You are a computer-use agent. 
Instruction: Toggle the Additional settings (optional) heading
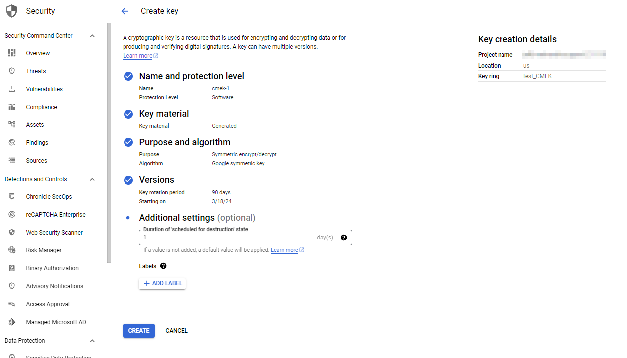coord(197,218)
